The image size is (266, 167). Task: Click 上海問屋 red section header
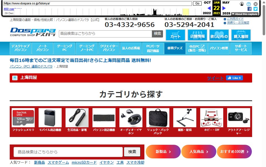click(x=131, y=78)
